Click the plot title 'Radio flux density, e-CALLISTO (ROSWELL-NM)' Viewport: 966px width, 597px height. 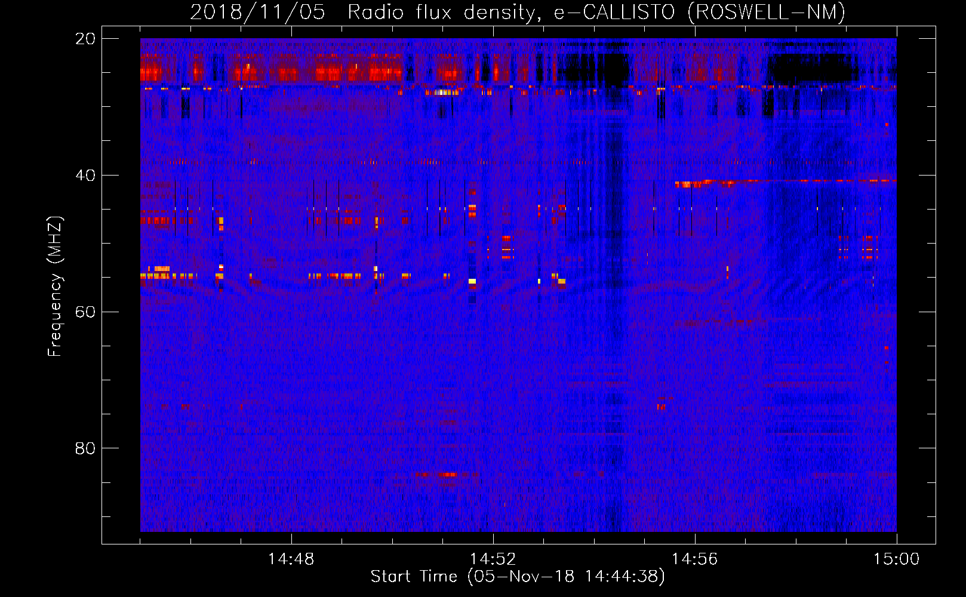click(596, 12)
